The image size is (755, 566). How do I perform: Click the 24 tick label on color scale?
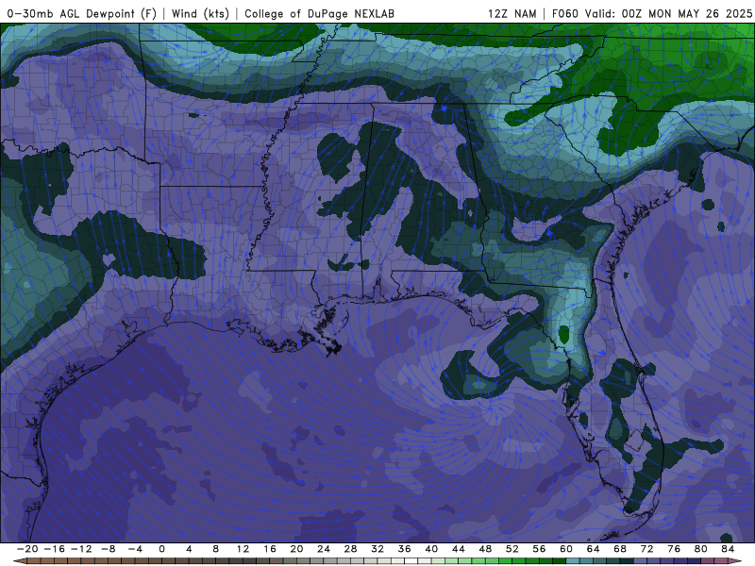pyautogui.click(x=324, y=549)
